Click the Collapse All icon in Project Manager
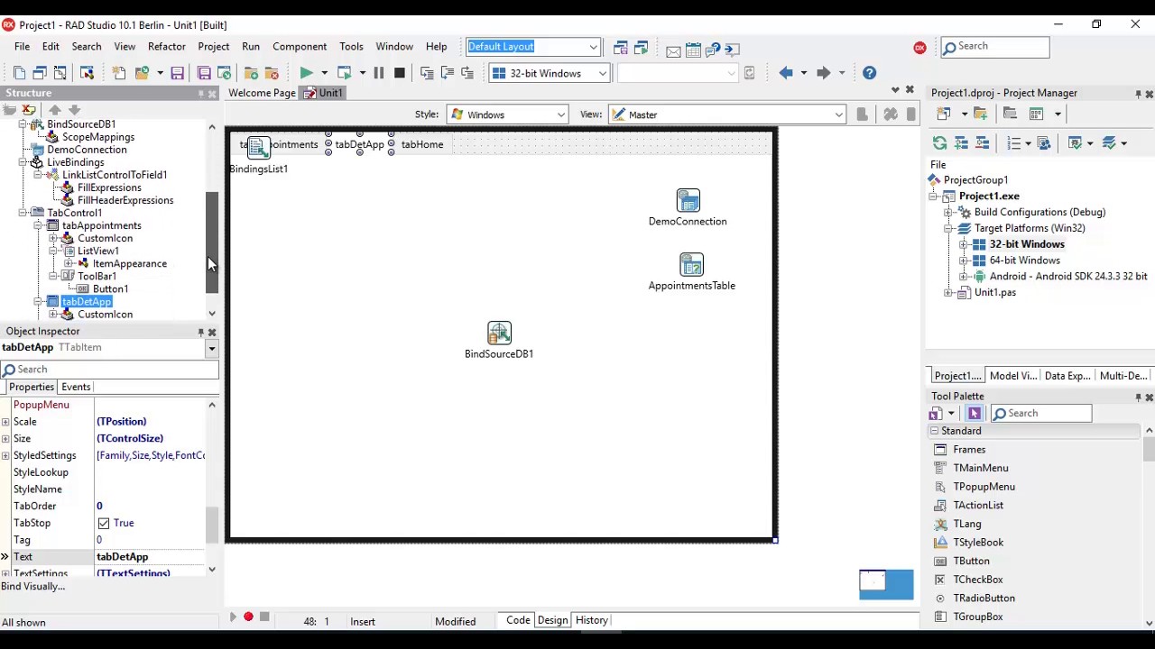The image size is (1155, 649). 983,143
